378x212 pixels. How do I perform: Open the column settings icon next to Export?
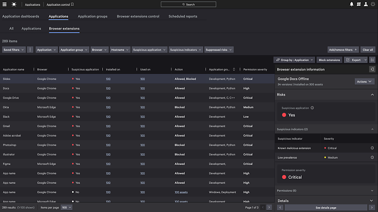point(372,60)
